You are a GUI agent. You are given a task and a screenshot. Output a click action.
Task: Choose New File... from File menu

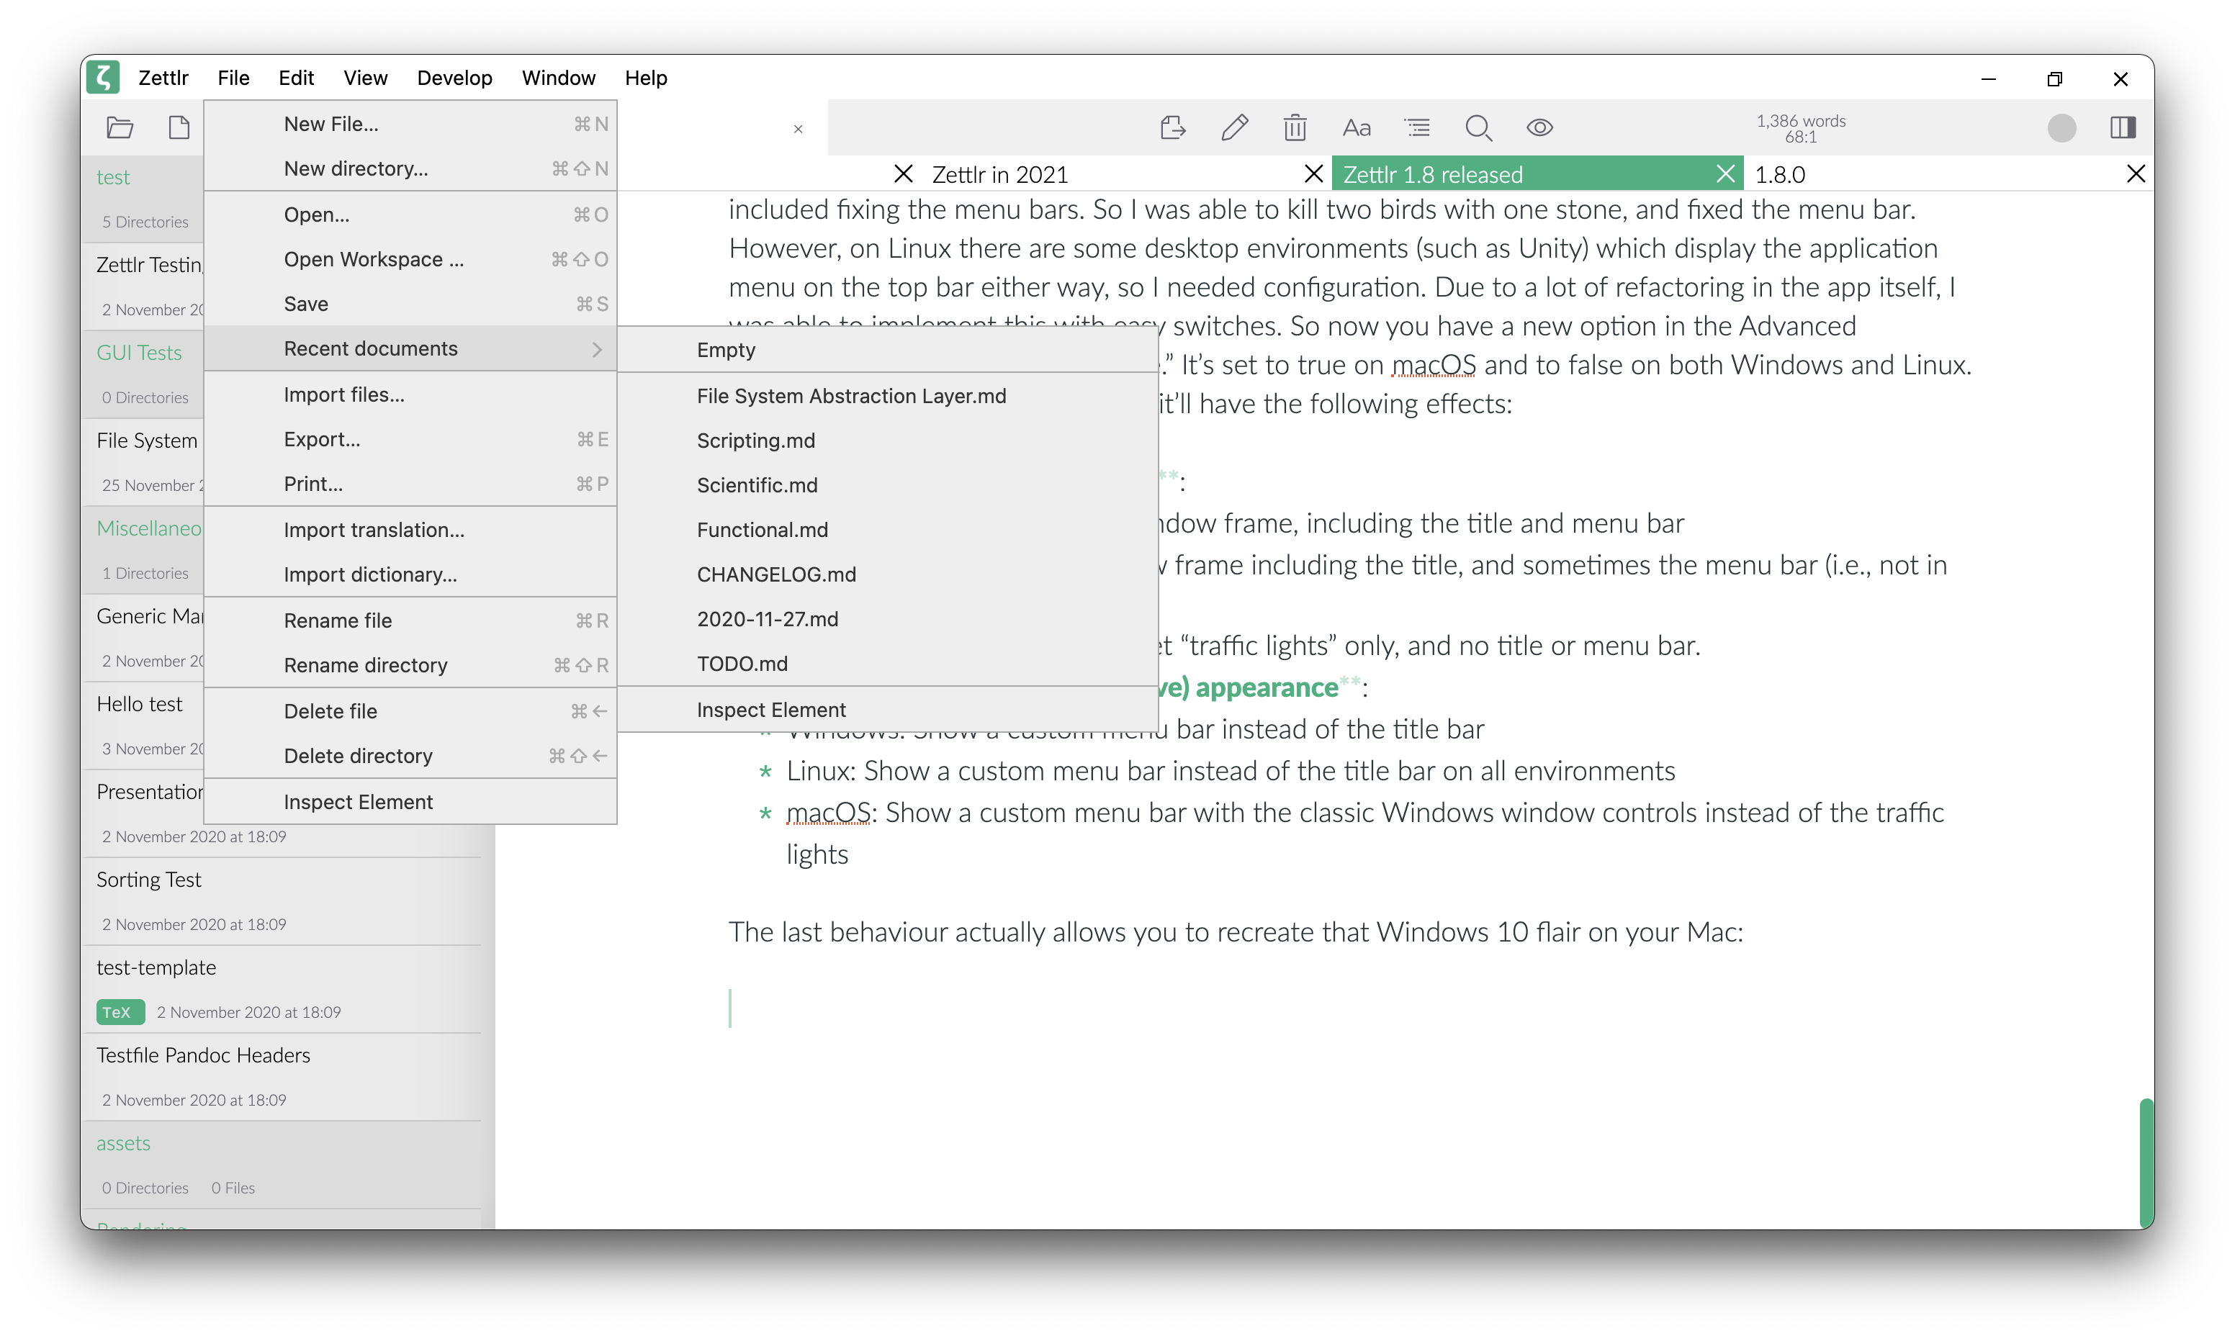[x=410, y=125]
